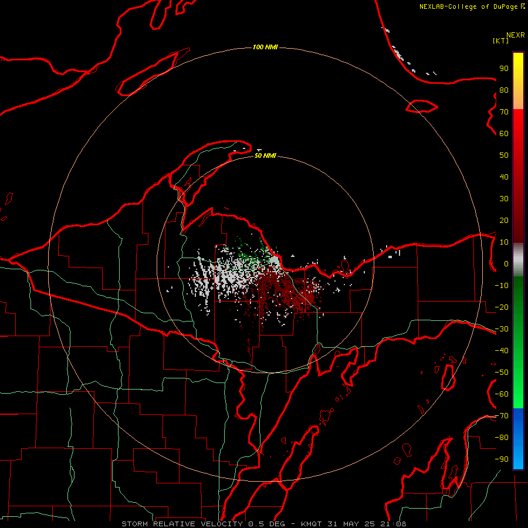Image resolution: width=528 pixels, height=528 pixels.
Task: Click the positive 10 scale value
Action: coord(504,242)
